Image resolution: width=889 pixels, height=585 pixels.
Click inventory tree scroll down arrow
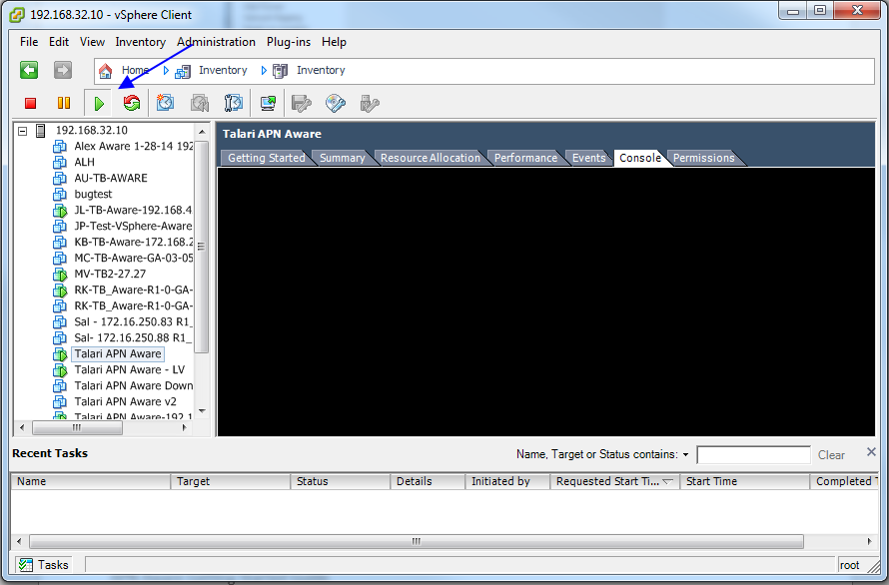202,411
